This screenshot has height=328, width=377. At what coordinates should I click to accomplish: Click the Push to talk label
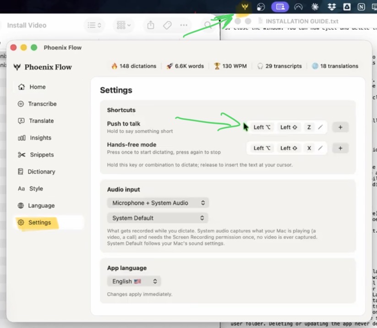(x=124, y=124)
